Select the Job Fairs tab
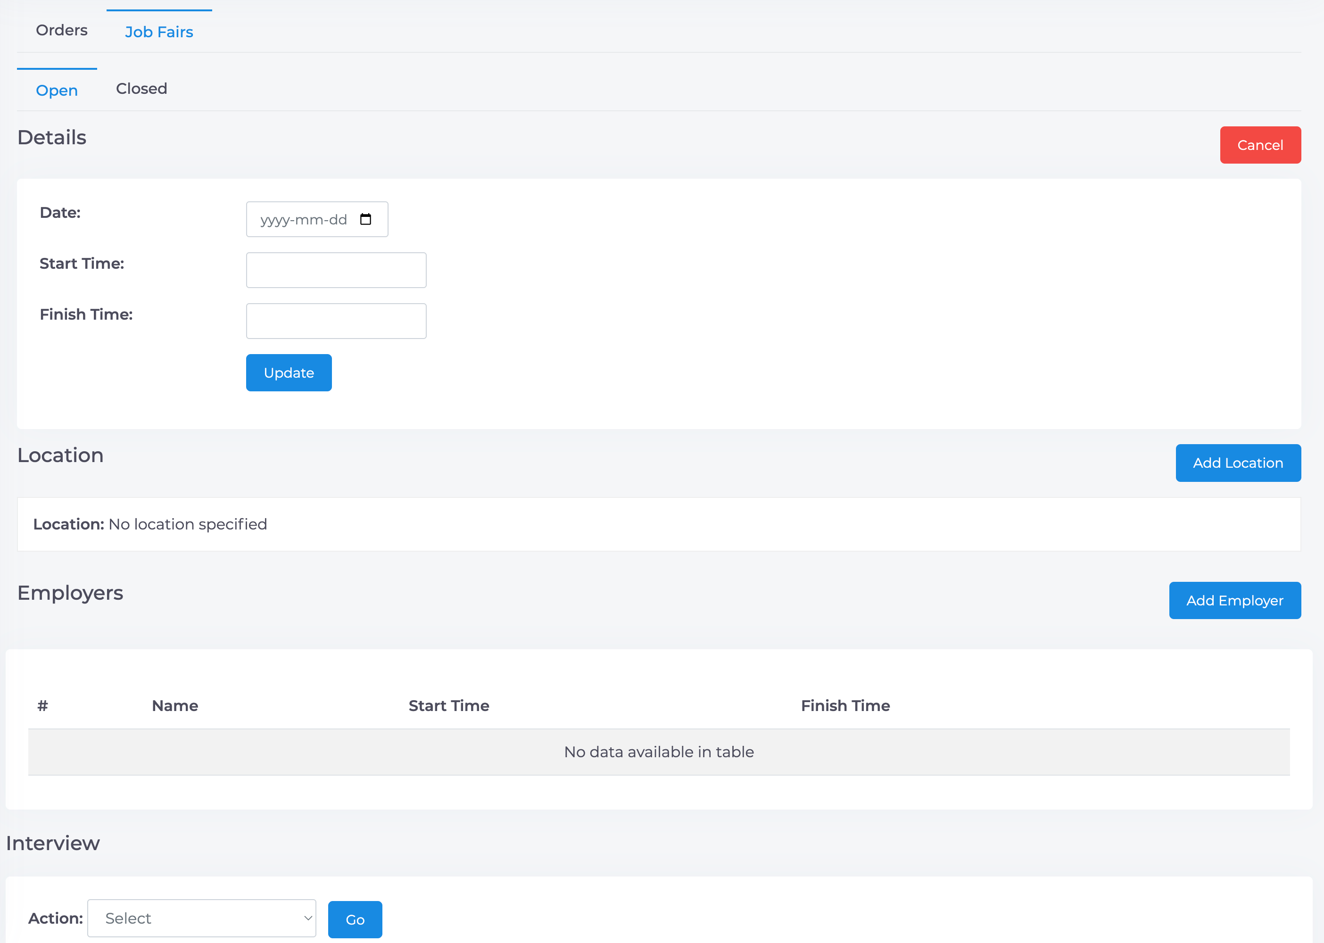Viewport: 1324px width, 943px height. click(159, 32)
